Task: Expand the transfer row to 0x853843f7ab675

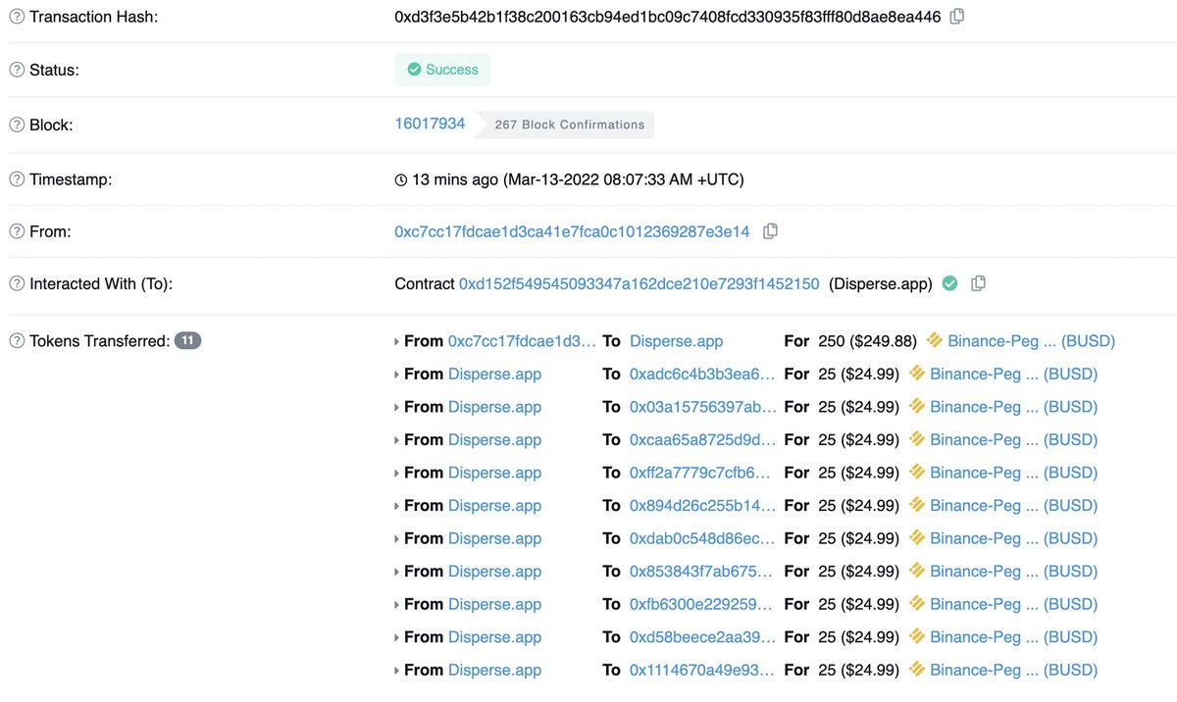Action: [x=396, y=572]
